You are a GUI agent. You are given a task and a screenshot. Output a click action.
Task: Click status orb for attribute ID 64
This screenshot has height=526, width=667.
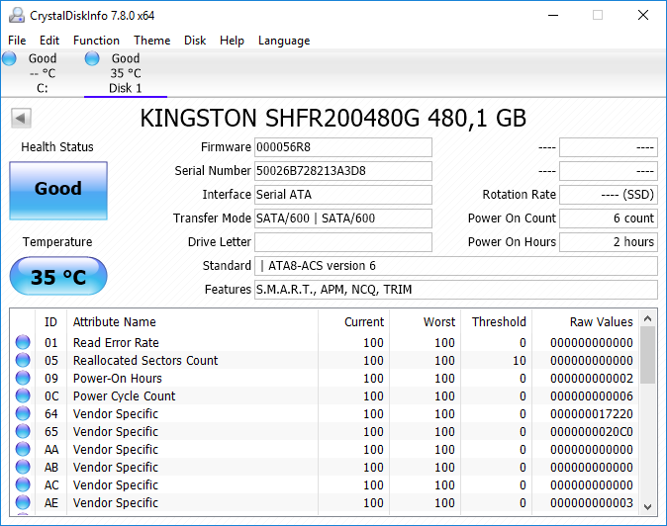coord(23,413)
